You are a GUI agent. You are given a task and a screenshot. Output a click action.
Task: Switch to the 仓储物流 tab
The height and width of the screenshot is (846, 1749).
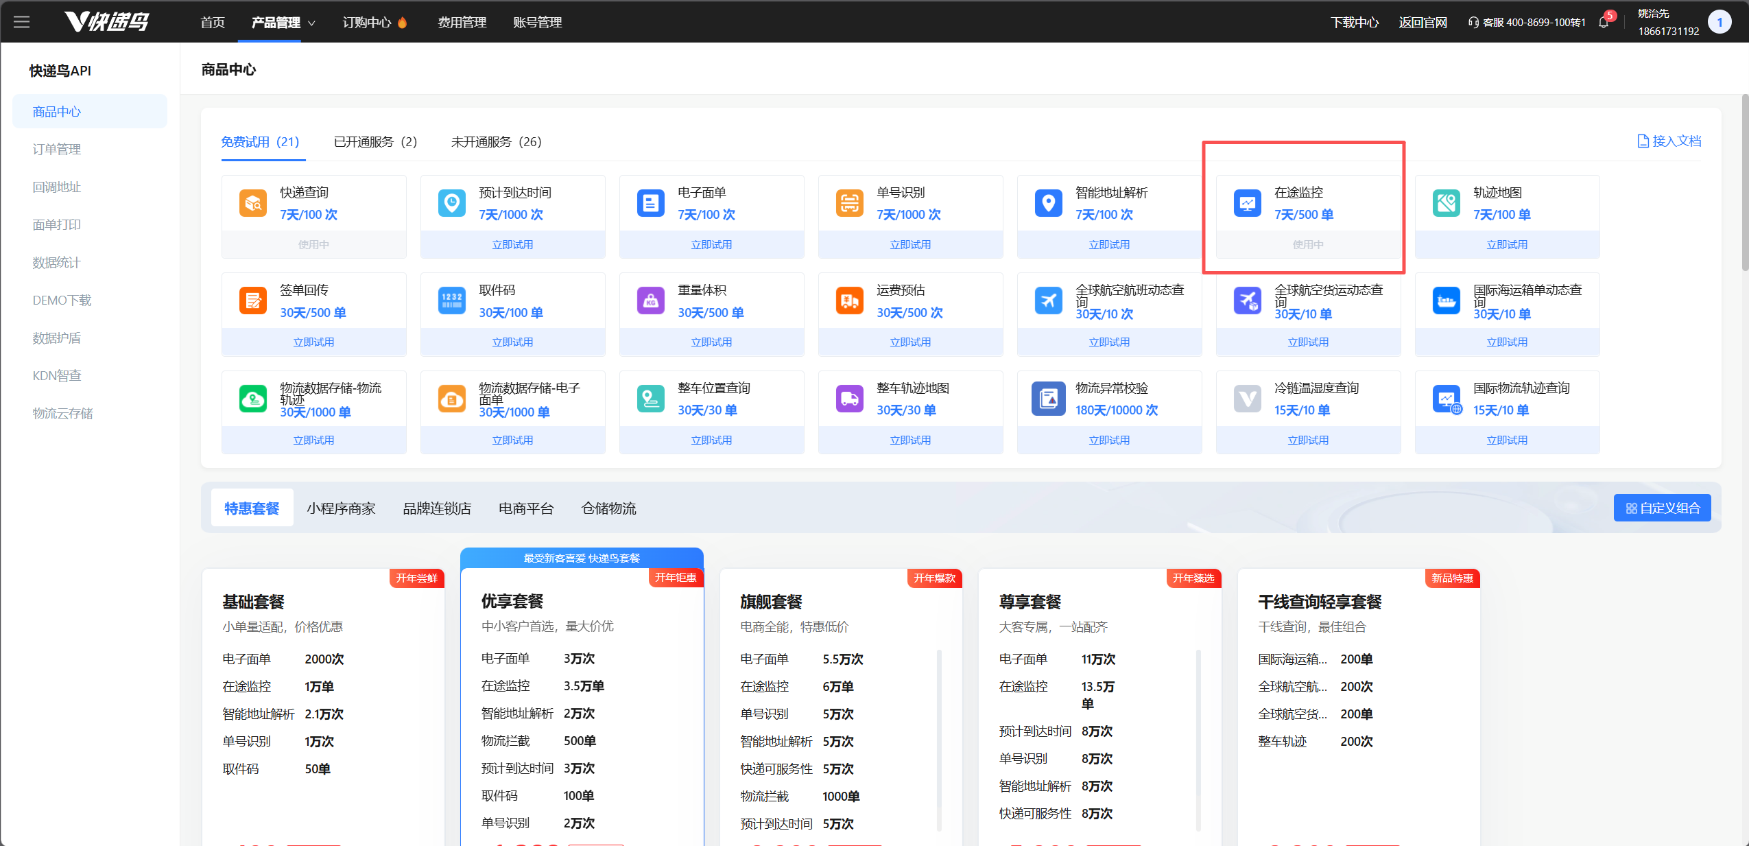coord(608,508)
